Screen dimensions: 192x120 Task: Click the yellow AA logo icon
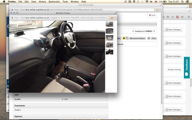tap(124, 38)
